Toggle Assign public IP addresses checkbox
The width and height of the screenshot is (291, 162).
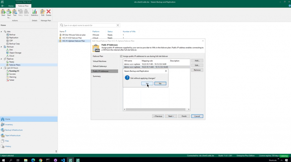pos(121,56)
